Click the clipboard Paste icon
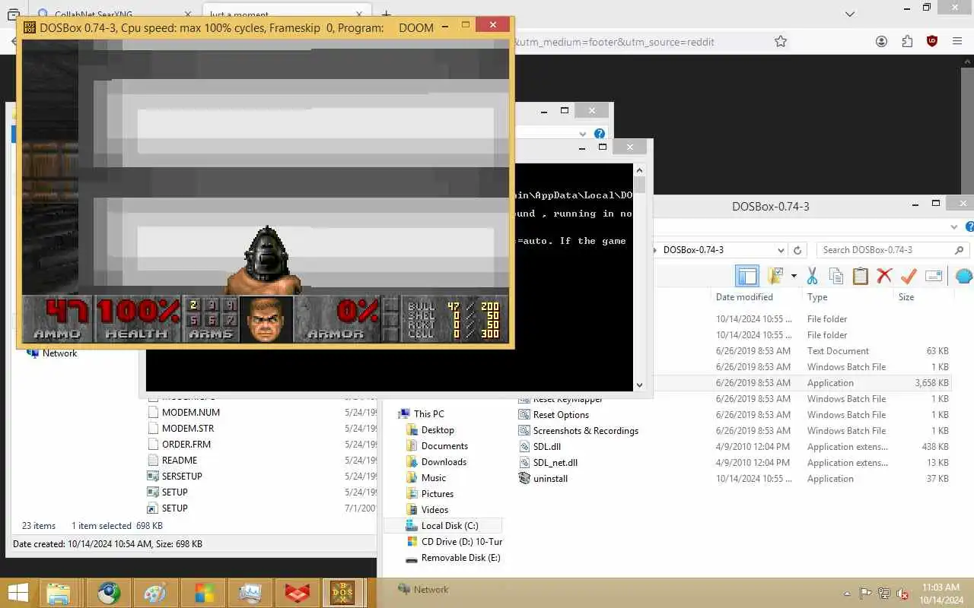 pyautogui.click(x=861, y=276)
